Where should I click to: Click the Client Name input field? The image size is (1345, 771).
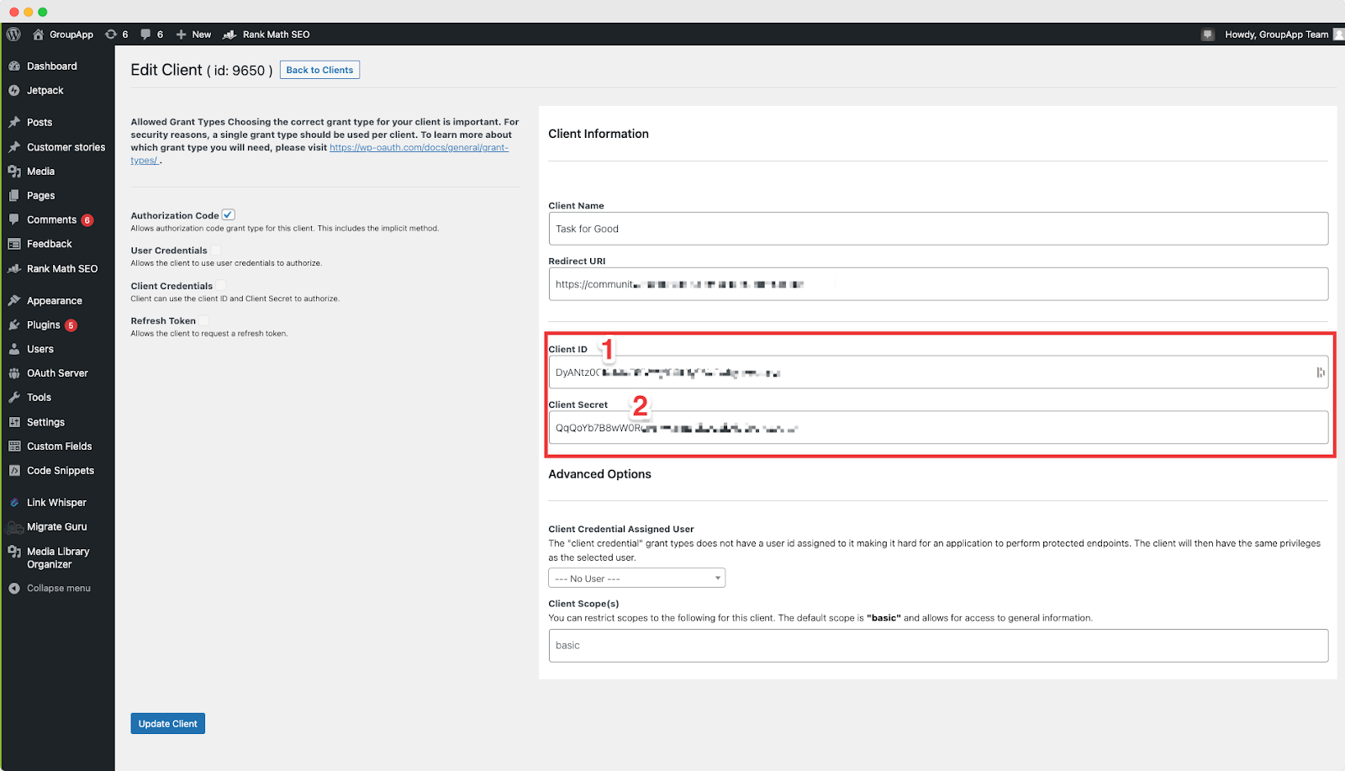(x=938, y=229)
